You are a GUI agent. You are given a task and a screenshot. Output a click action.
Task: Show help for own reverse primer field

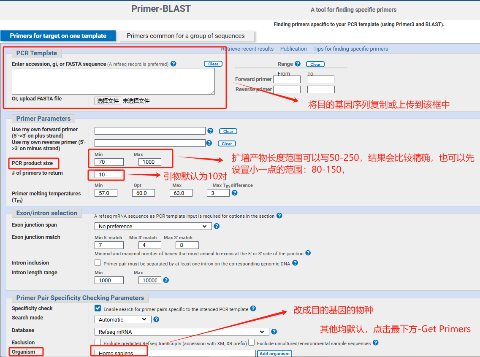pyautogui.click(x=209, y=143)
